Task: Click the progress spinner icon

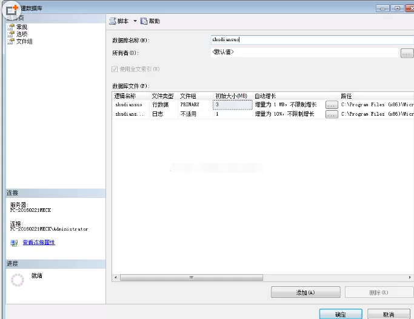Action: tap(18, 280)
